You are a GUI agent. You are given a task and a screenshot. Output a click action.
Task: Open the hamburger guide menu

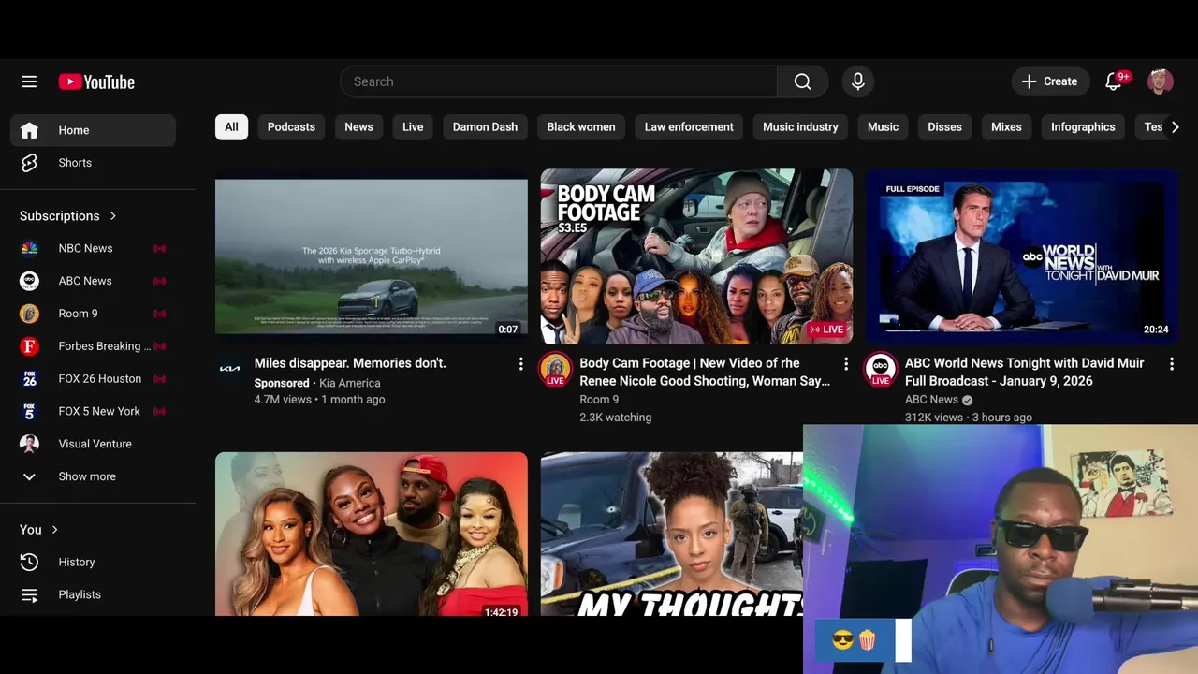[29, 81]
